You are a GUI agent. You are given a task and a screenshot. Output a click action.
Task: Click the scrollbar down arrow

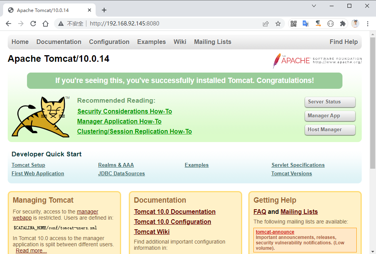373,251
